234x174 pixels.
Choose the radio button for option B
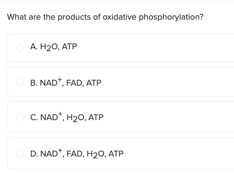pyautogui.click(x=20, y=82)
